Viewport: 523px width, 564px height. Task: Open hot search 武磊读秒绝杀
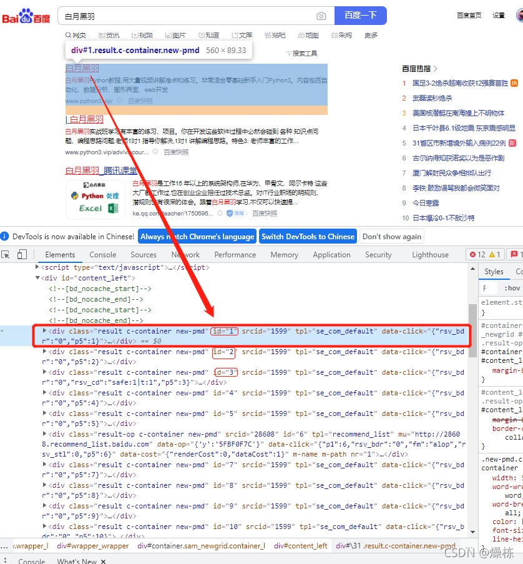[432, 98]
